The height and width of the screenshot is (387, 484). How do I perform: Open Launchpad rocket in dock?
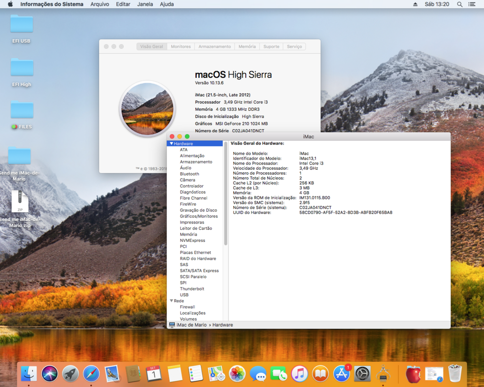(x=71, y=373)
